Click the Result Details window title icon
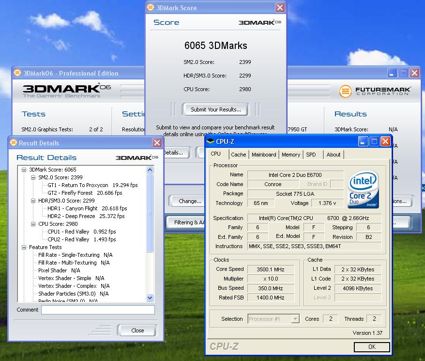 point(13,142)
